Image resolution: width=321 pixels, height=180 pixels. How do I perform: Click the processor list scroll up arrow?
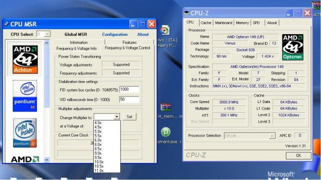click(47, 43)
